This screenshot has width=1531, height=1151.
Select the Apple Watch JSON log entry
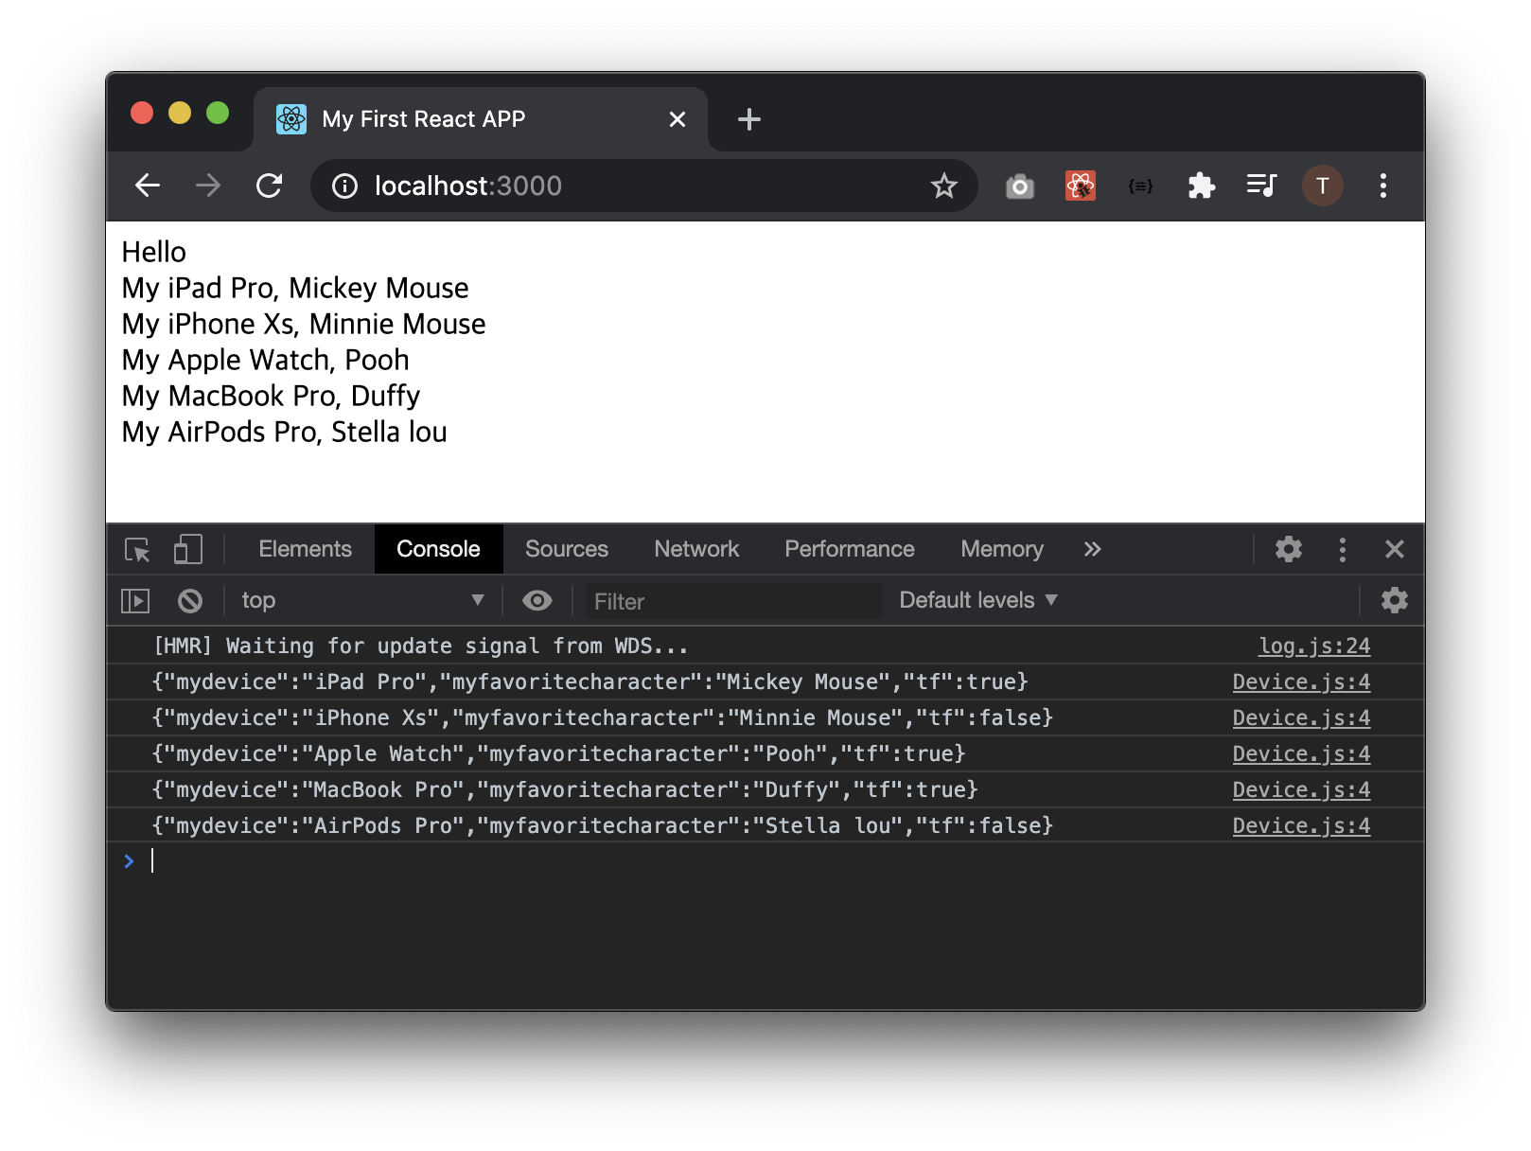[x=558, y=753]
